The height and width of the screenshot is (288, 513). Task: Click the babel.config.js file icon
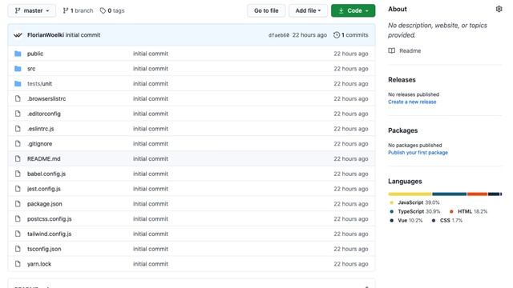coord(18,174)
